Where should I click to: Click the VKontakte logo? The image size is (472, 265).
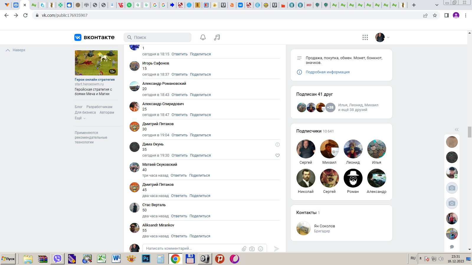(94, 37)
